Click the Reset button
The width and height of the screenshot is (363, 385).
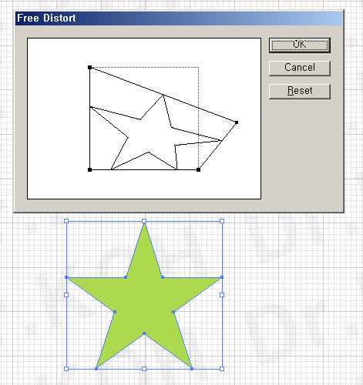[300, 91]
